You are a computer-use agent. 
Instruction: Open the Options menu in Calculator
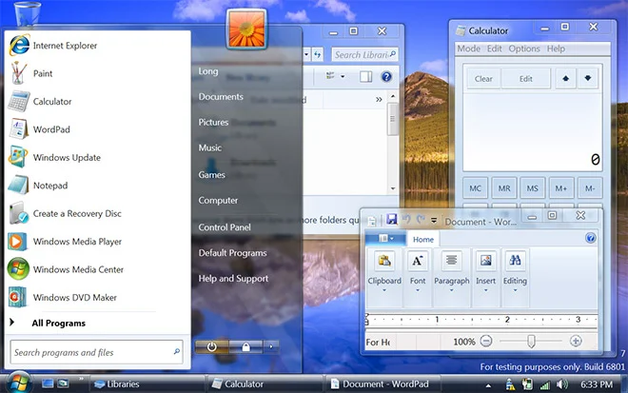(523, 49)
